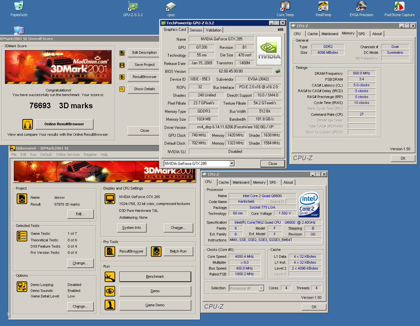This screenshot has width=420, height=326.
Task: Click the Edit Description icon in 3DMark score window
Action: pyautogui.click(x=122, y=53)
